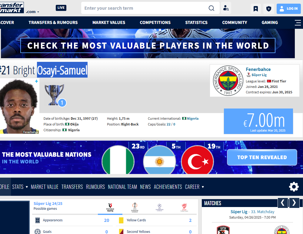Viewport: 303px width, 234px height.
Task: Expand the CAREER dropdown menu
Action: click(x=194, y=187)
